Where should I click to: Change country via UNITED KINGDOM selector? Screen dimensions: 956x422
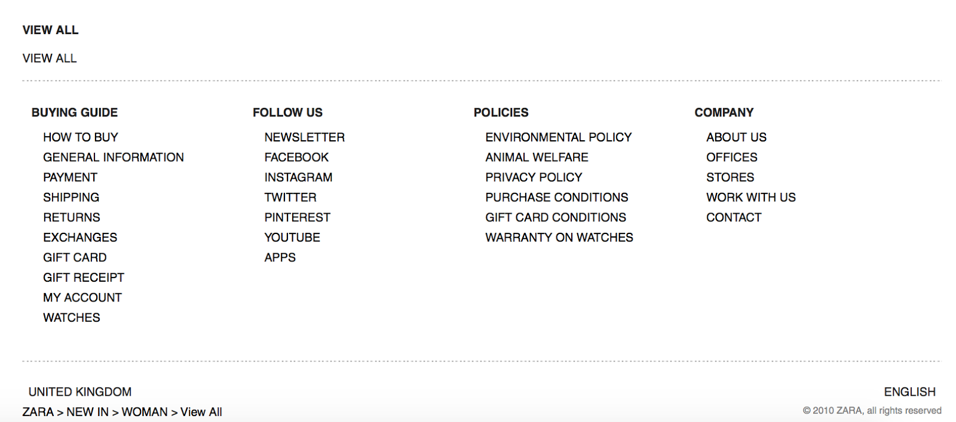point(80,392)
